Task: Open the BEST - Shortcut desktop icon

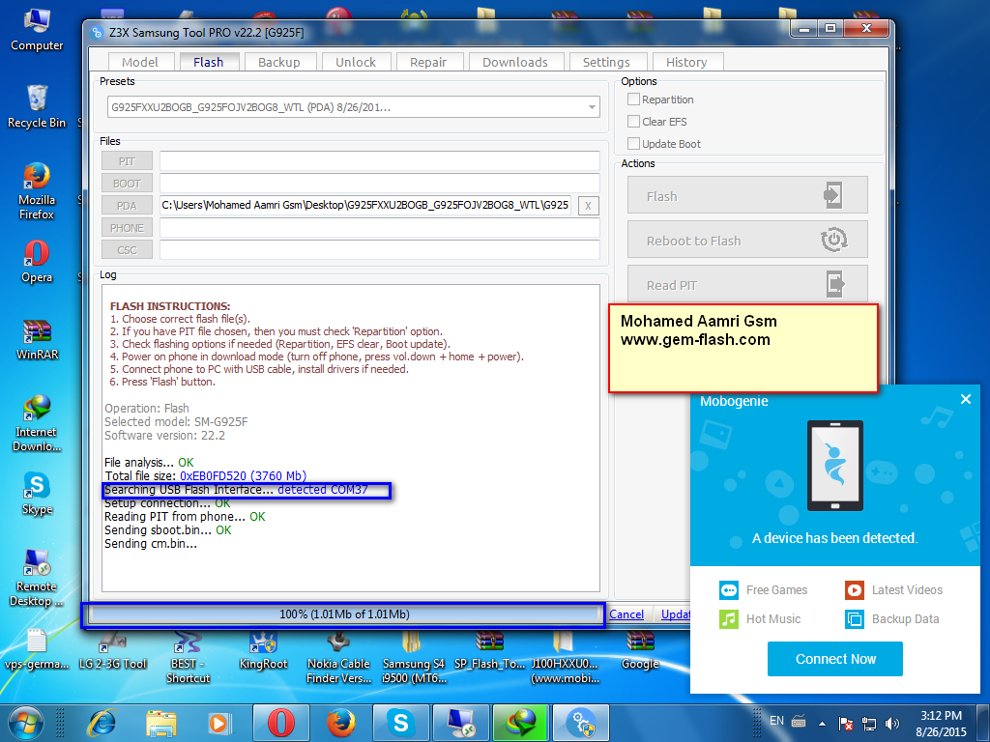Action: 188,657
